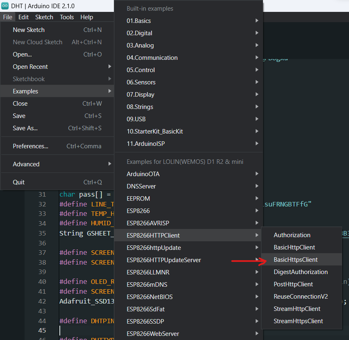Click Save in the File menu
The width and height of the screenshot is (349, 340).
click(57, 116)
